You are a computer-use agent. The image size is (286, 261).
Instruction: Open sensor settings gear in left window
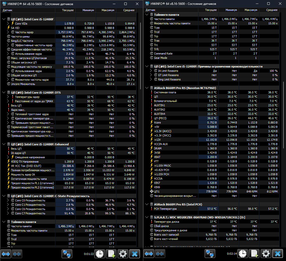[x=123, y=254]
